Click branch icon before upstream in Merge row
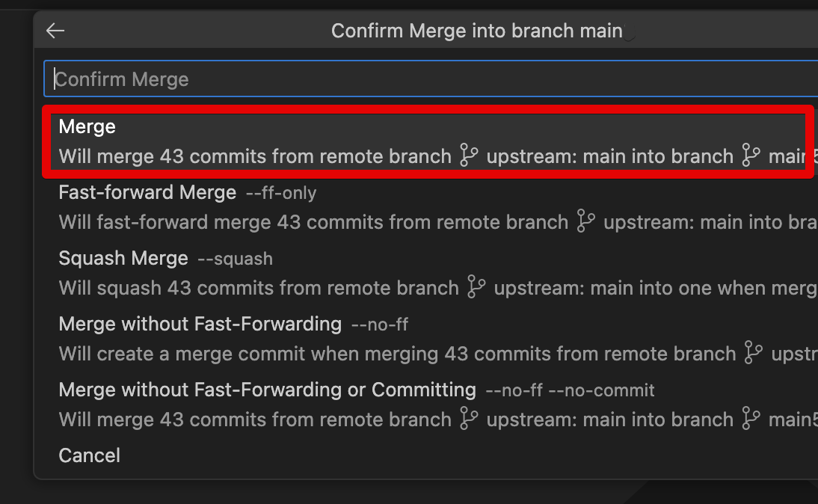This screenshot has height=504, width=818. pos(469,156)
